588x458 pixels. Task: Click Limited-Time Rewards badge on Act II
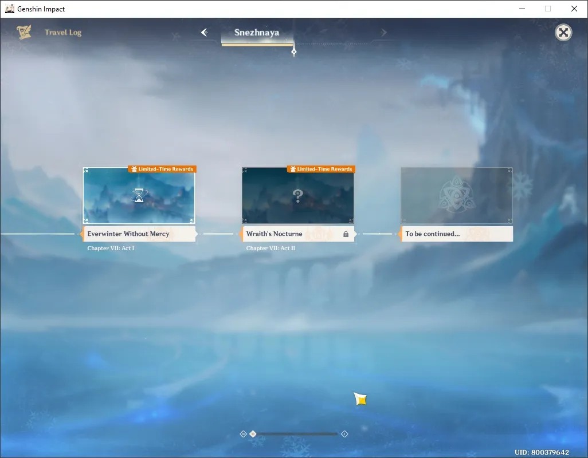click(322, 169)
